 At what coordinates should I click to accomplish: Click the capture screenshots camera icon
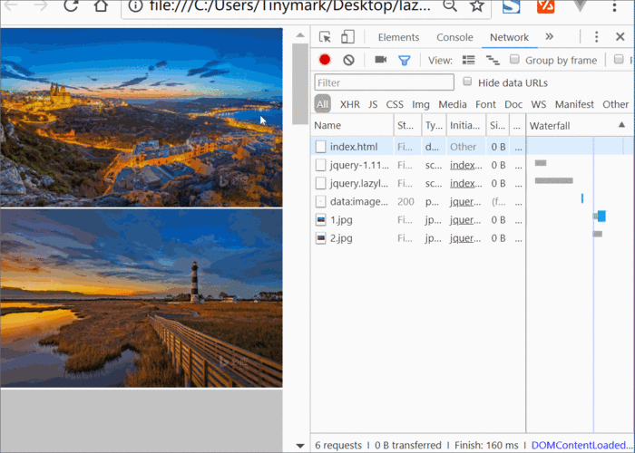(380, 60)
